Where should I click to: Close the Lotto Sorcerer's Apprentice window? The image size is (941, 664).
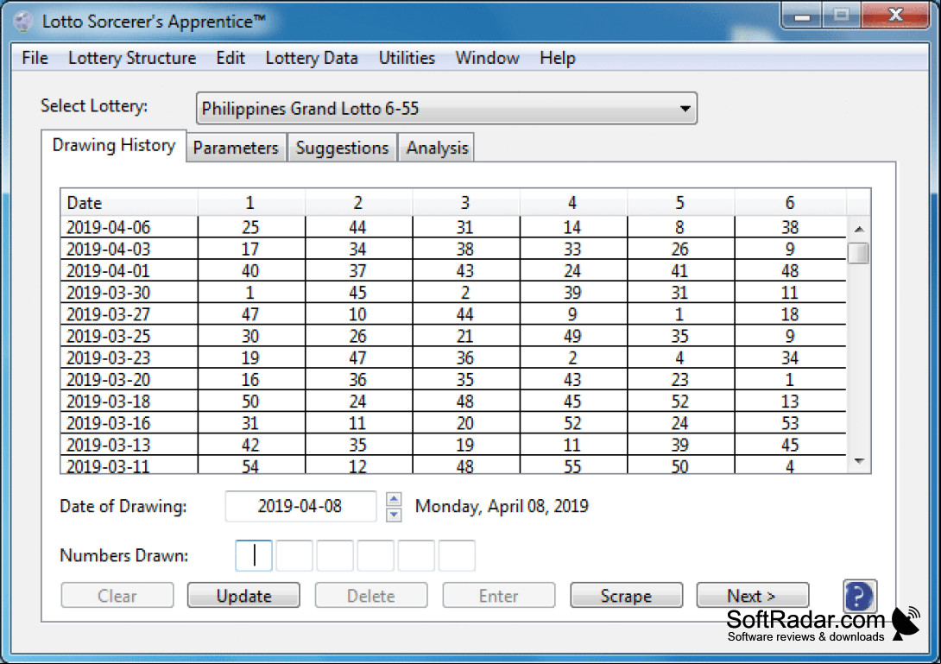point(894,16)
